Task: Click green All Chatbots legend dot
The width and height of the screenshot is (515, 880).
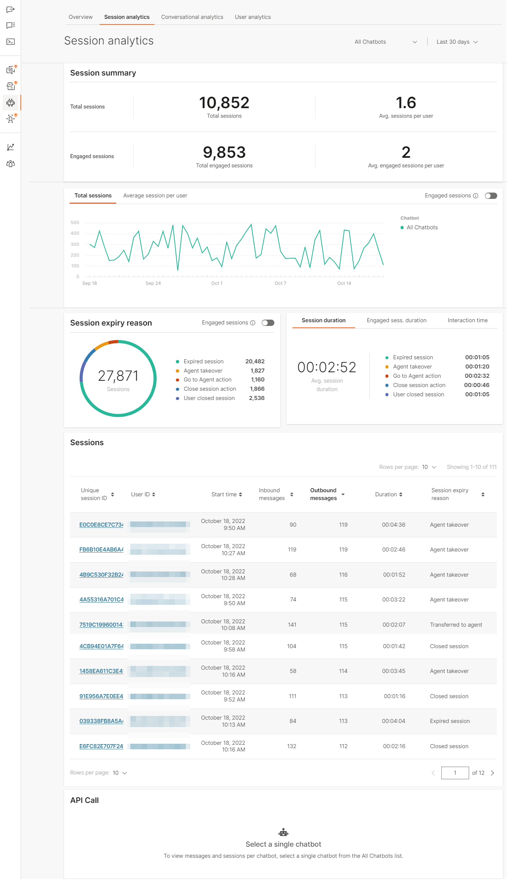Action: click(x=402, y=228)
